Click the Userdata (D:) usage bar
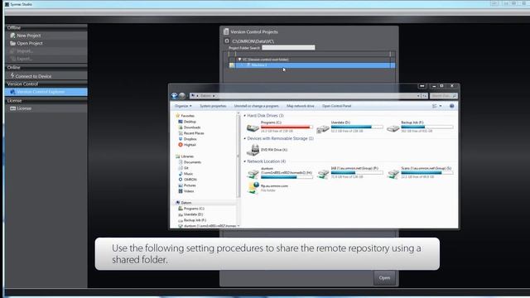530x298 pixels. pyautogui.click(x=357, y=127)
